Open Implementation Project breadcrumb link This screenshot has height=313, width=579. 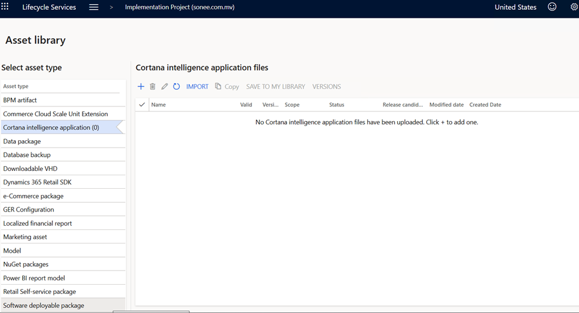[179, 7]
